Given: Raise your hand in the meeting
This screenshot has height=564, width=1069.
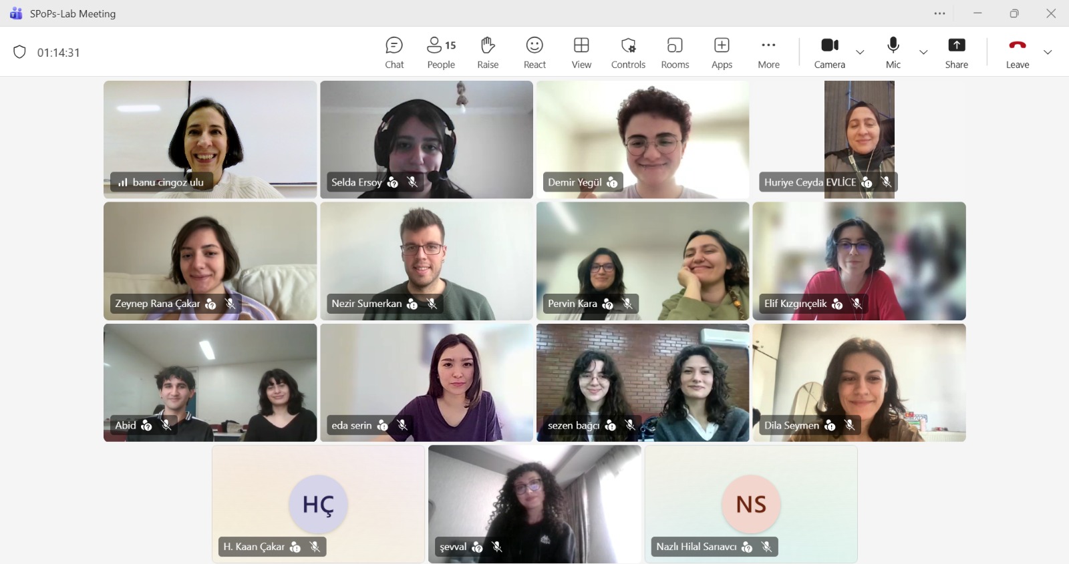Looking at the screenshot, I should click(x=488, y=53).
